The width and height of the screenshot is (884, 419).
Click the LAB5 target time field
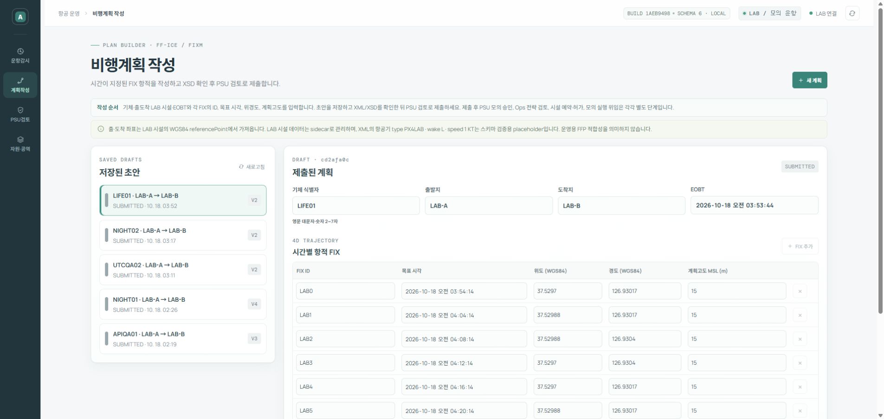coord(464,411)
